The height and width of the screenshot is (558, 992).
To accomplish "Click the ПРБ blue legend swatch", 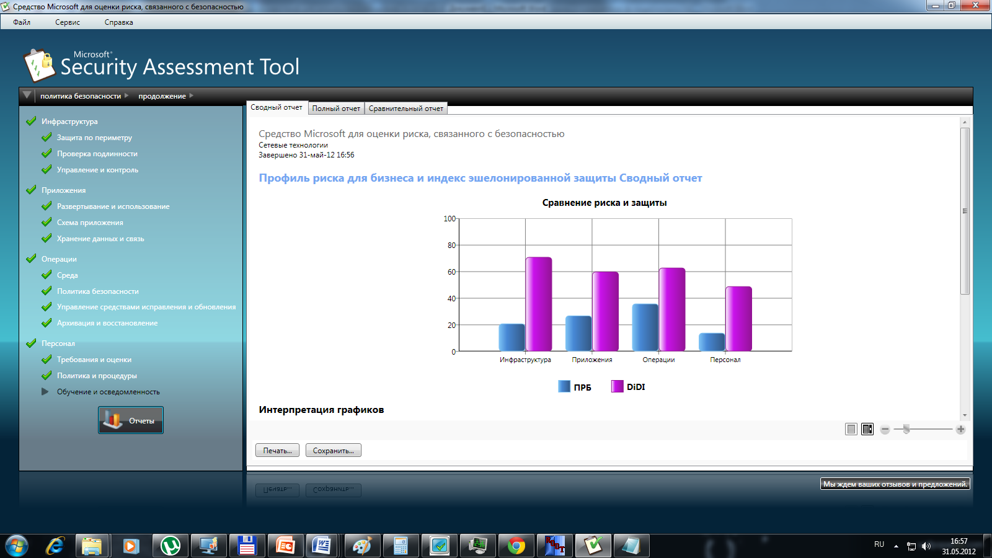I will pyautogui.click(x=564, y=386).
